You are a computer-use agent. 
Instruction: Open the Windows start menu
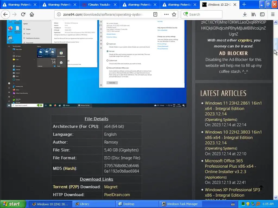[13, 204]
